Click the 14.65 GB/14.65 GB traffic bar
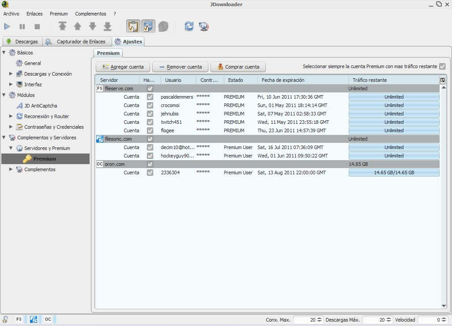Image resolution: width=452 pixels, height=326 pixels. pyautogui.click(x=394, y=173)
